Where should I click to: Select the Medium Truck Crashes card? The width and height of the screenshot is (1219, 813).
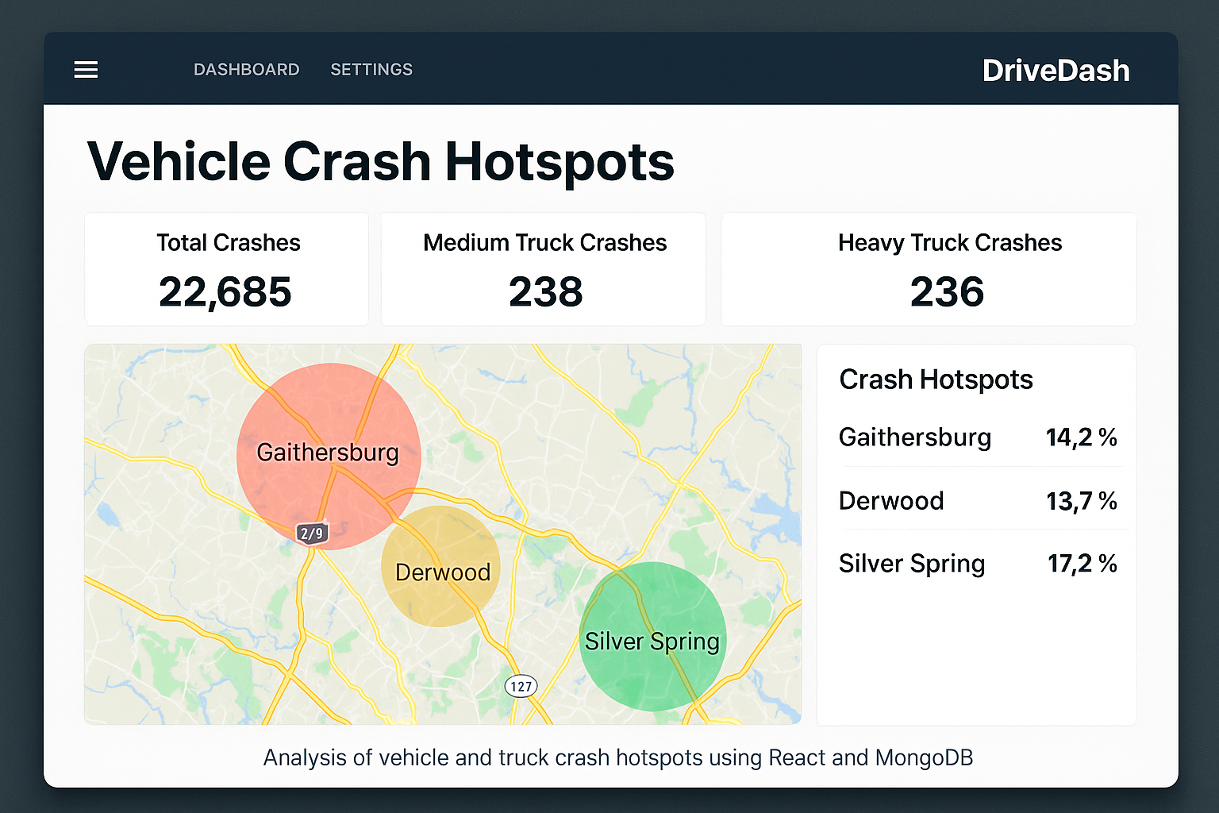coord(544,269)
